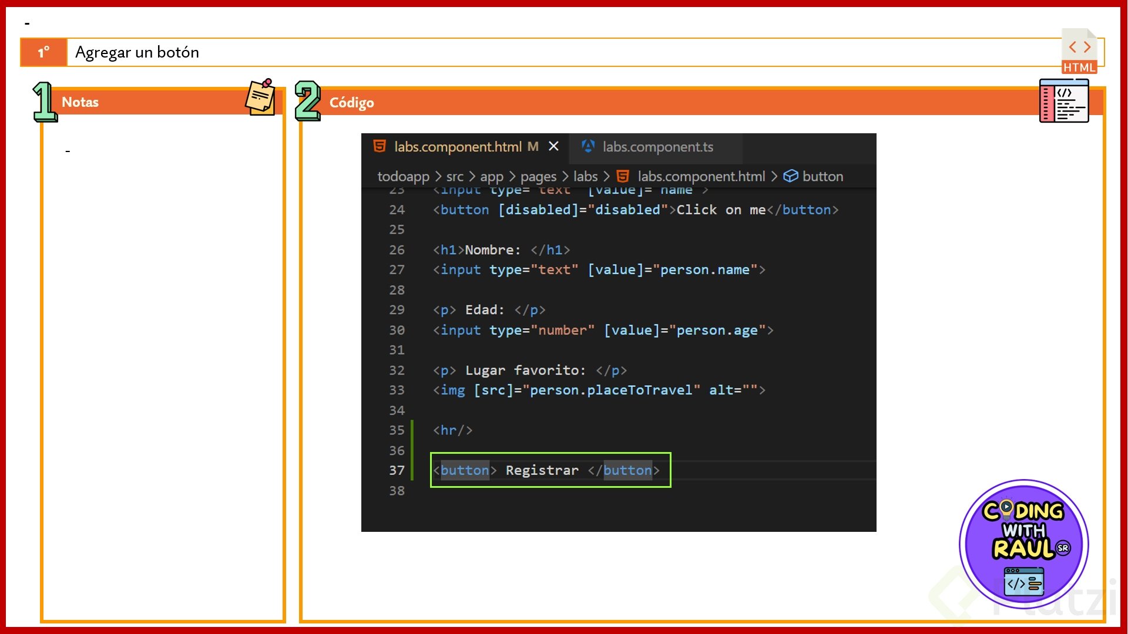The image size is (1128, 634).
Task: Click the HTML5 icon on labs.component.html tab
Action: (380, 146)
